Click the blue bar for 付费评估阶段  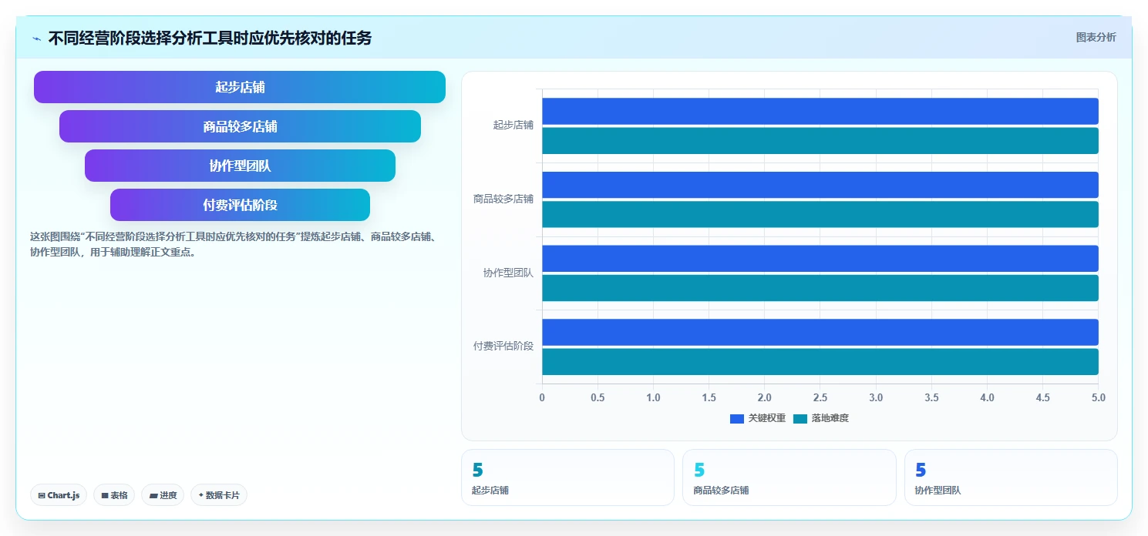[820, 332]
